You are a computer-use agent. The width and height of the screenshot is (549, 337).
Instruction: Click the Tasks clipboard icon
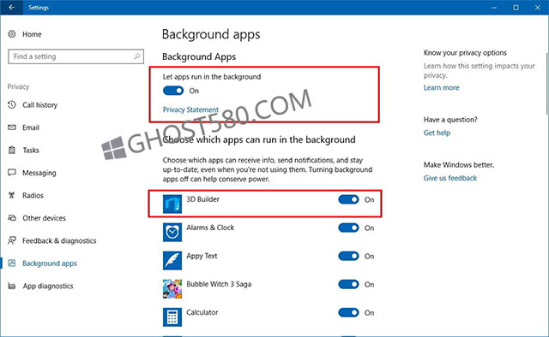pyautogui.click(x=12, y=151)
